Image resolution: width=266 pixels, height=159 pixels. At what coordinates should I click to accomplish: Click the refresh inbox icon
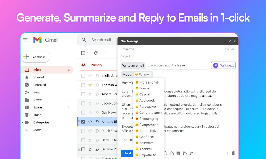(96, 53)
